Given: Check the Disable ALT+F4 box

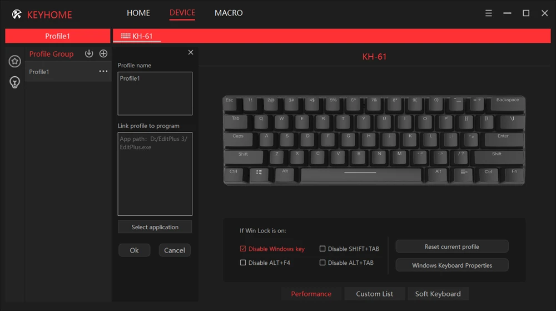Looking at the screenshot, I should click(x=243, y=263).
